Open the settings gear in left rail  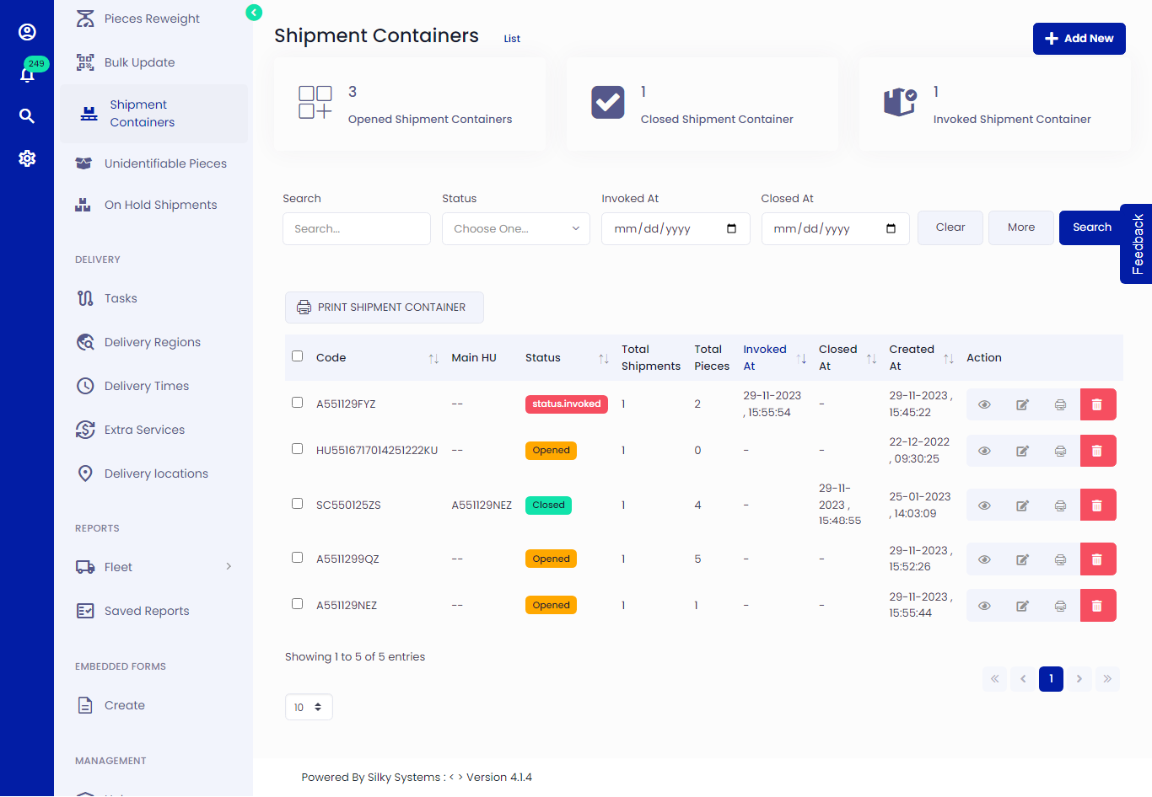(27, 158)
